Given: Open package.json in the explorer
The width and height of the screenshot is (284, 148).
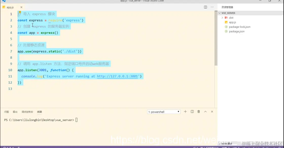Looking at the screenshot, I should point(237,31).
